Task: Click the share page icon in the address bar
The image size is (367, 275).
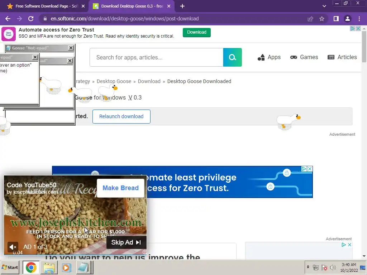Action: point(310,19)
